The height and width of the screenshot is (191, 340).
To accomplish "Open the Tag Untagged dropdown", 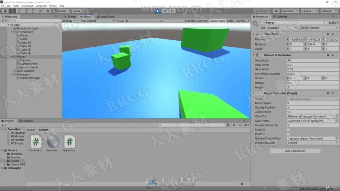I will coord(282,28).
